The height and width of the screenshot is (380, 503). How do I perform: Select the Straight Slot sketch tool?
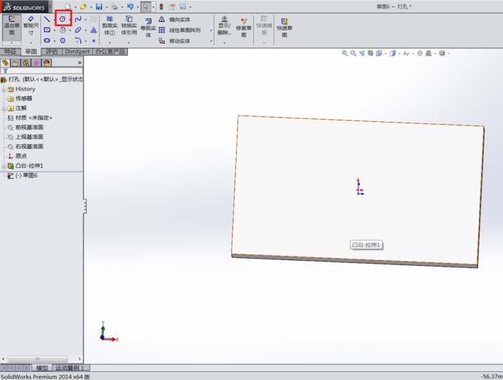pos(47,40)
